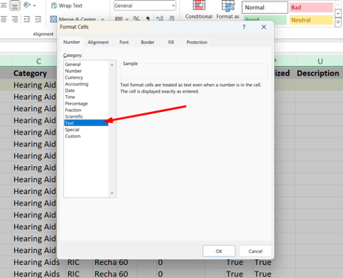Click the Help question mark in dialog
This screenshot has height=278, width=343.
click(244, 27)
